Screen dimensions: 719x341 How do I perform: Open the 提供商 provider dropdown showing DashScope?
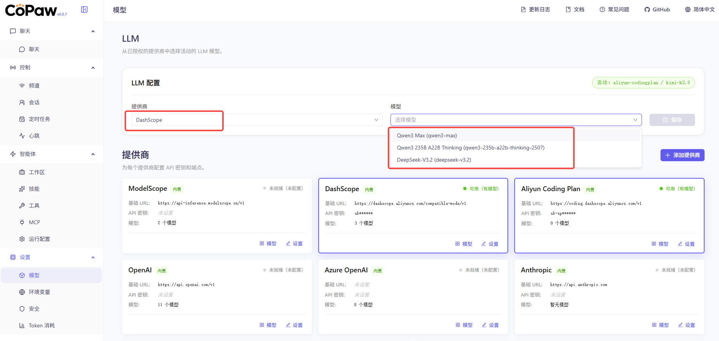[257, 120]
